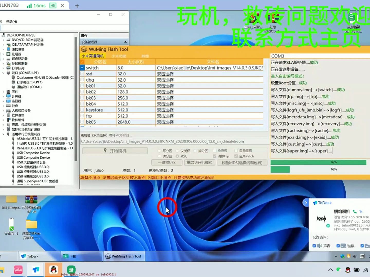Expand the DVD/CD-ROM 驱动器 node
370x277 pixels.
coord(3,40)
